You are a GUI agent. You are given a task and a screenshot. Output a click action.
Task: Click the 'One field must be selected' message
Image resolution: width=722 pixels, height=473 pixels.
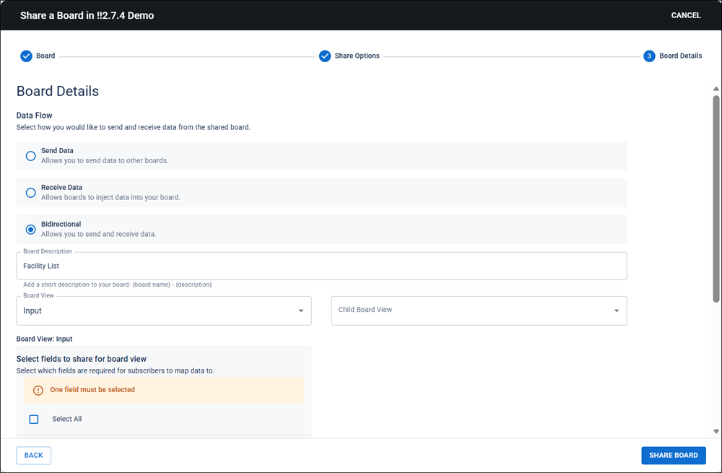coord(92,390)
